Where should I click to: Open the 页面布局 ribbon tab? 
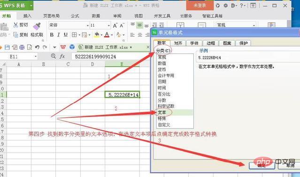click(51, 16)
